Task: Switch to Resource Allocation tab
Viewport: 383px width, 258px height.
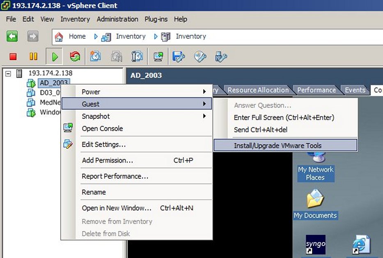Action: (258, 90)
